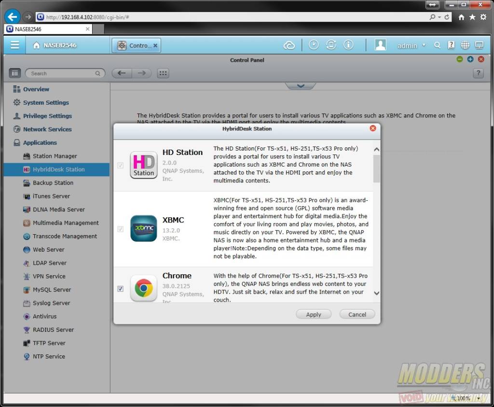This screenshot has height=407, width=494.
Task: Select HybridDesk Station in sidebar
Action: pos(57,169)
